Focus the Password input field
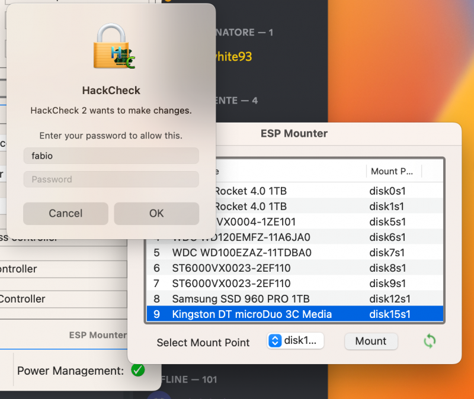Image resolution: width=474 pixels, height=399 pixels. tap(111, 179)
